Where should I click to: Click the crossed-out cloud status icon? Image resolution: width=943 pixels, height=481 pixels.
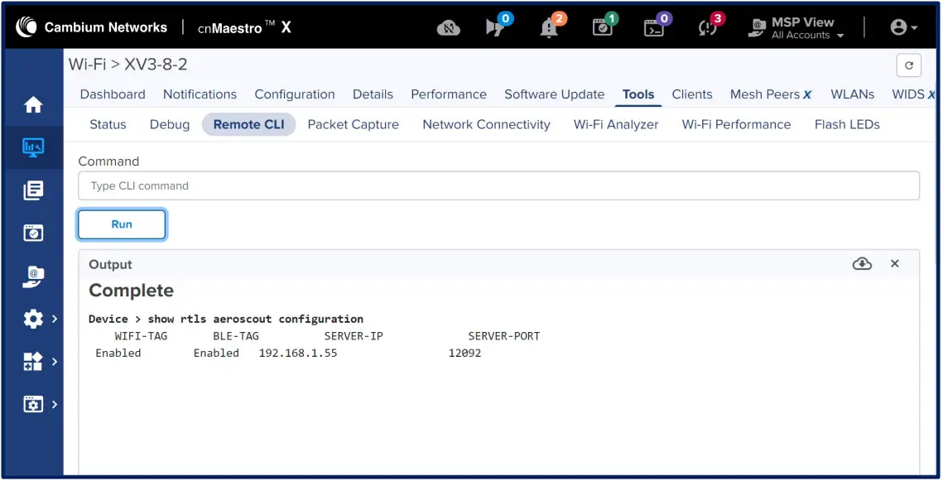pyautogui.click(x=449, y=27)
